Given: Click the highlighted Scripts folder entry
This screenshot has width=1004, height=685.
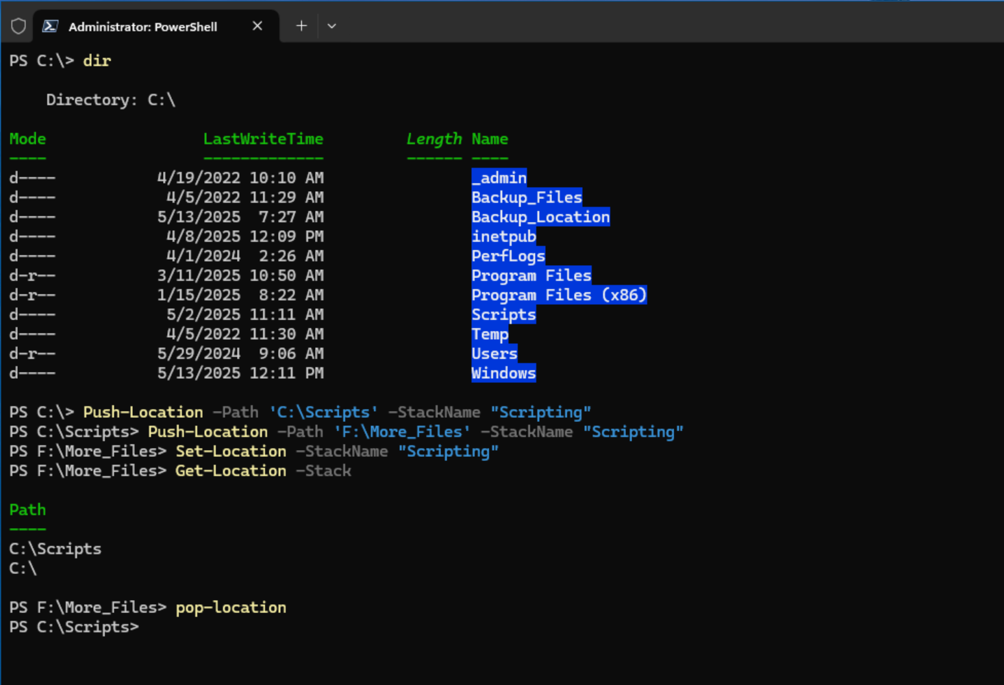Looking at the screenshot, I should point(503,314).
